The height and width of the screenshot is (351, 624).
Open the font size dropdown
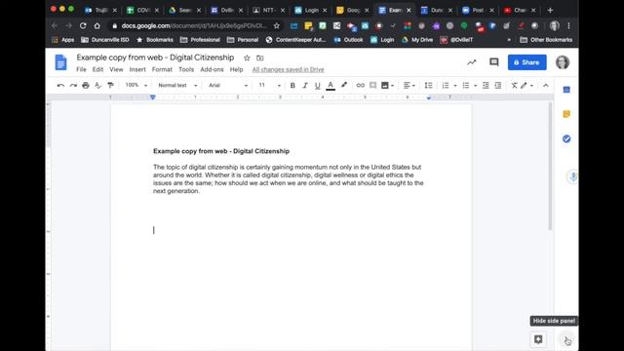[269, 85]
